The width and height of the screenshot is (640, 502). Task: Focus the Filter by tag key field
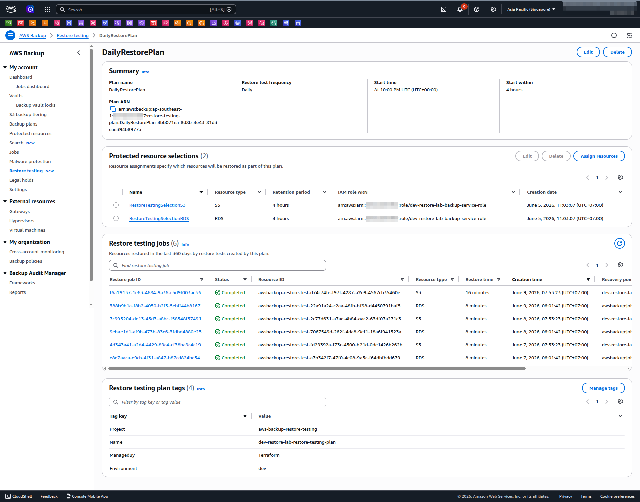tap(218, 402)
